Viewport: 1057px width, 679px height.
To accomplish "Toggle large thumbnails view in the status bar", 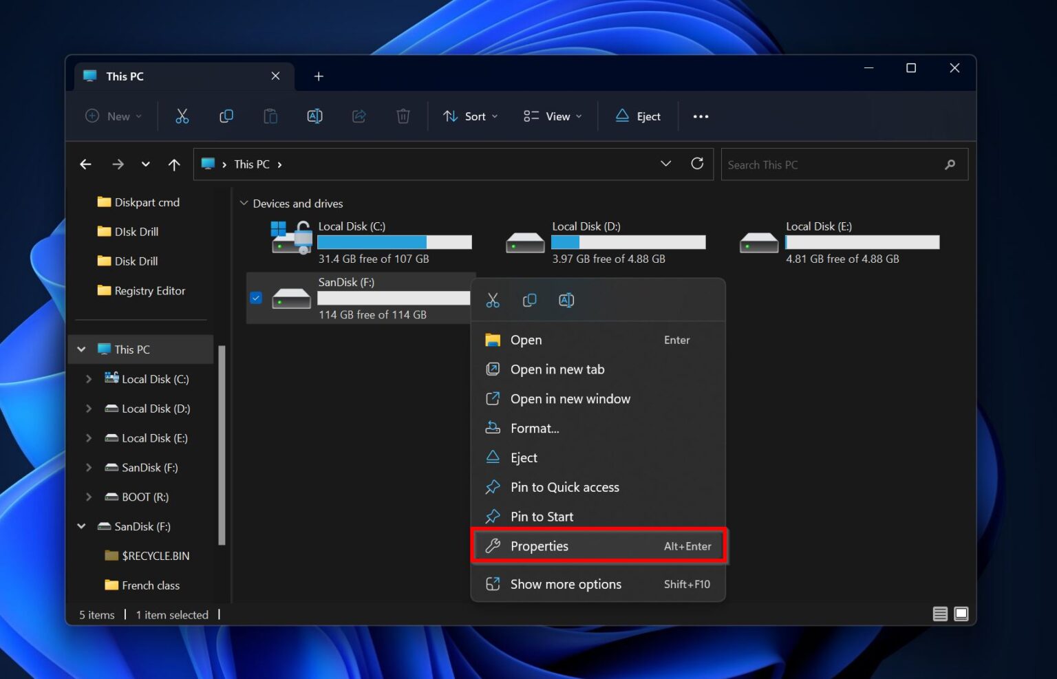I will click(961, 613).
